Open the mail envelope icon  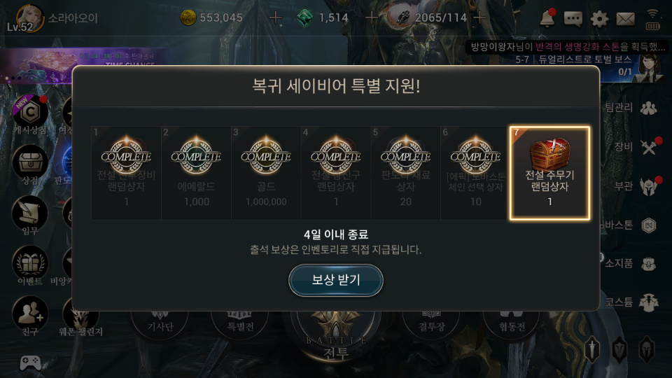(625, 18)
